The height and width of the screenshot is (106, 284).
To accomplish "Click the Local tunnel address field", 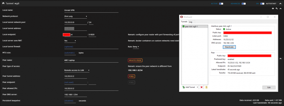I will [x=76, y=28].
